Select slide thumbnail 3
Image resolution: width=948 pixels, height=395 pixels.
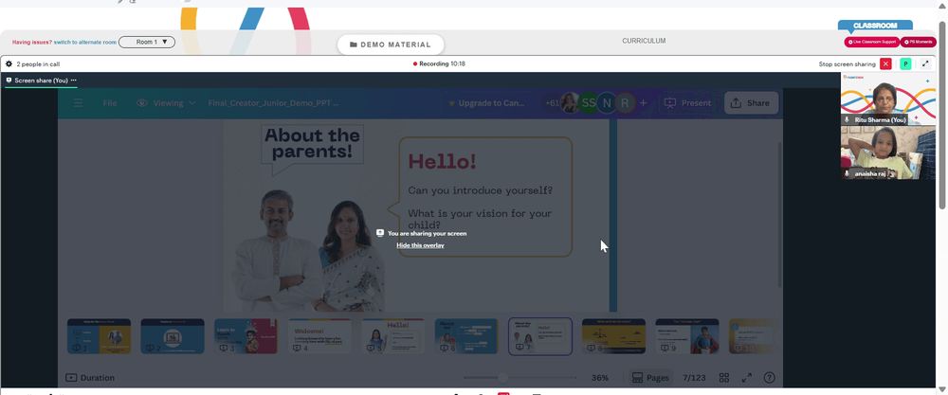pos(246,336)
